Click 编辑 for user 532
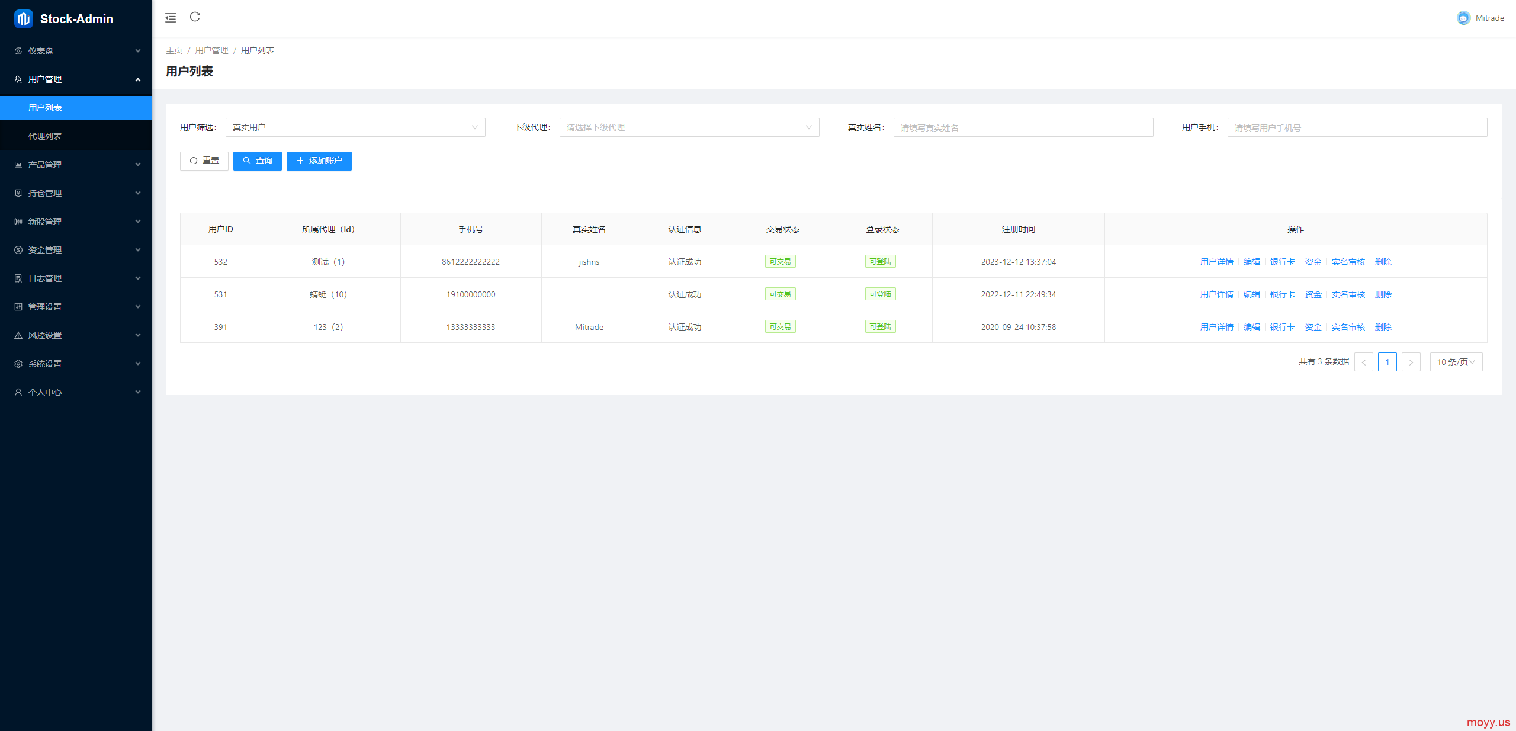The image size is (1516, 731). 1252,262
